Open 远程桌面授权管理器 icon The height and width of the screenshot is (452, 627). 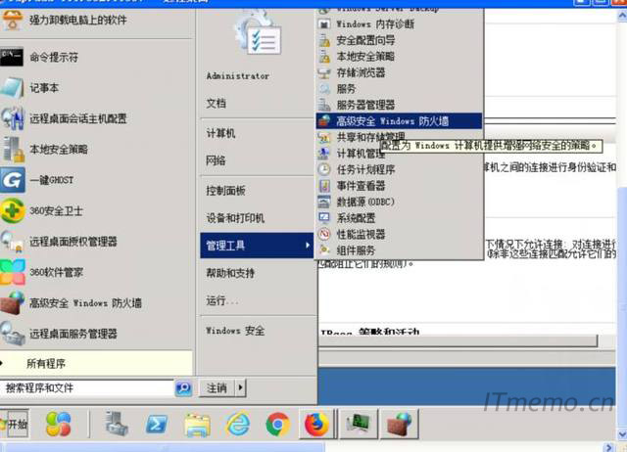point(12,242)
